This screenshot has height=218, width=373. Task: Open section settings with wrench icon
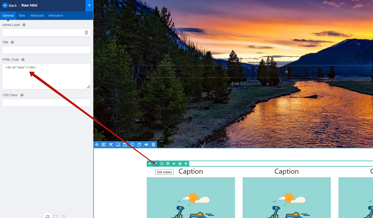[x=111, y=144]
